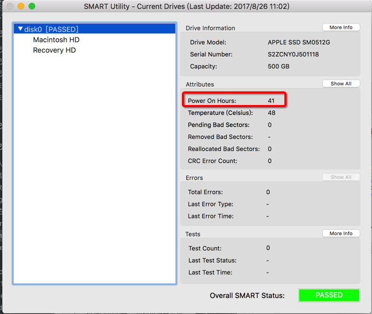Open More Info for Tests

point(341,234)
